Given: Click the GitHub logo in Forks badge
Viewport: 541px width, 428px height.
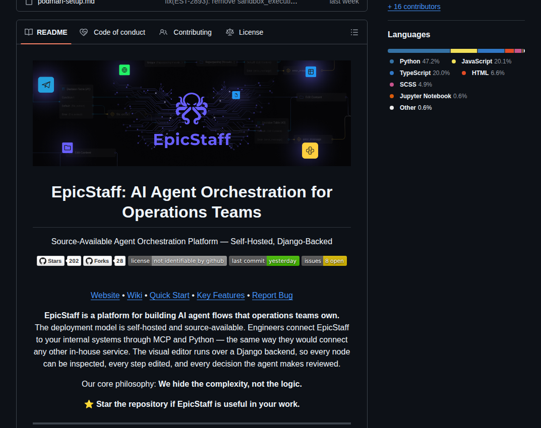Looking at the screenshot, I should tap(89, 261).
